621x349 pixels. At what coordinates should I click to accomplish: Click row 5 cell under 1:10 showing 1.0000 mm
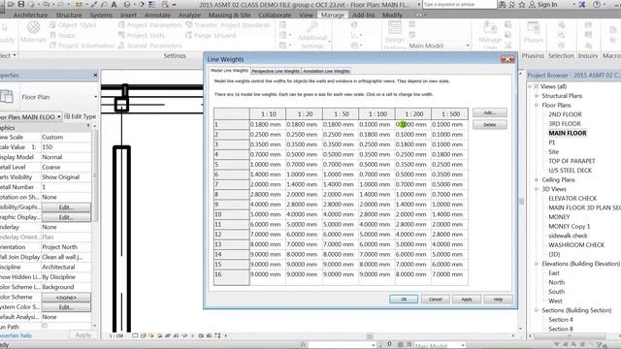click(268, 164)
